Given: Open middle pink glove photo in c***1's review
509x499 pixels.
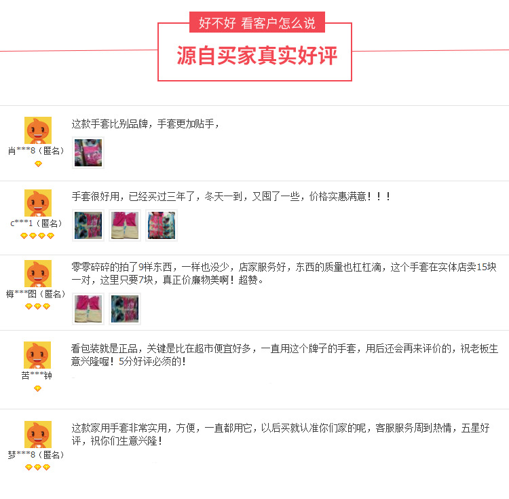Looking at the screenshot, I should [x=125, y=225].
